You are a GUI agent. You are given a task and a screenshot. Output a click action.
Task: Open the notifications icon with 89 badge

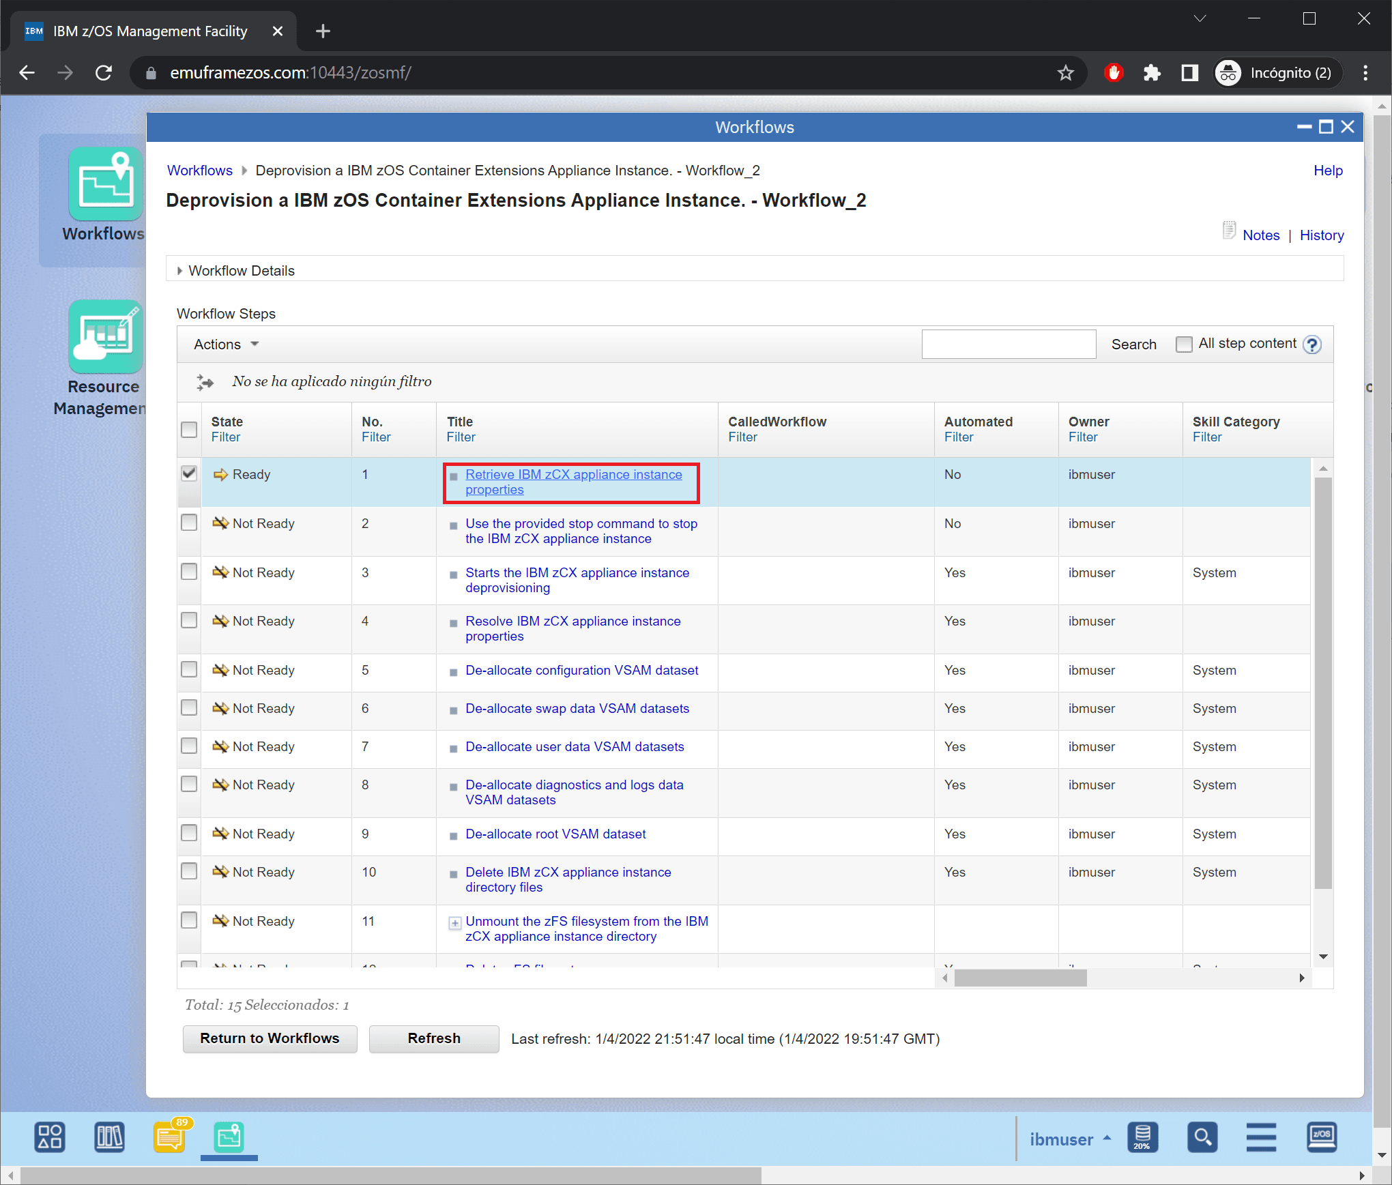[x=169, y=1137]
